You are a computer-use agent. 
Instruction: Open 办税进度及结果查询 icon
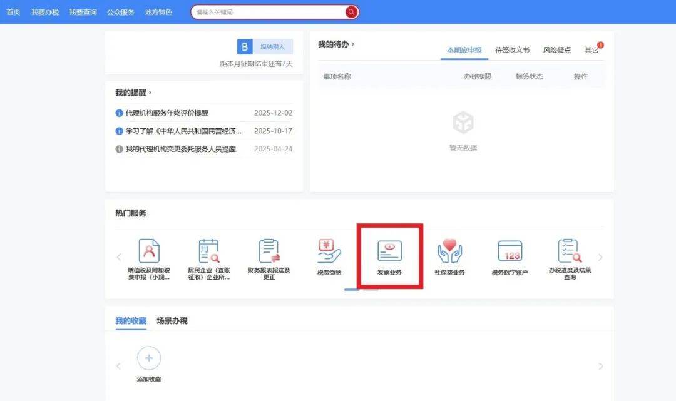(x=570, y=251)
